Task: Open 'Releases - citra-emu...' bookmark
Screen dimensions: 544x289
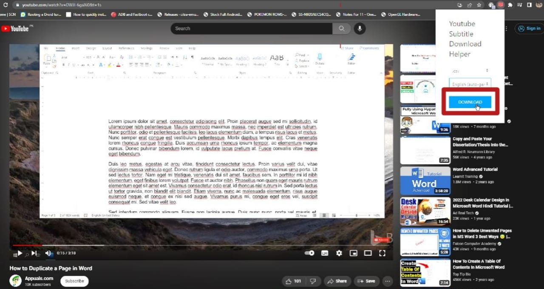Action: coord(178,14)
